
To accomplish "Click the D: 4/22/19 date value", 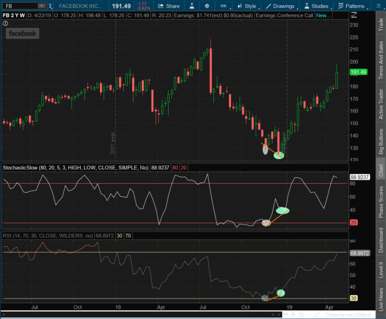I will pyautogui.click(x=39, y=15).
